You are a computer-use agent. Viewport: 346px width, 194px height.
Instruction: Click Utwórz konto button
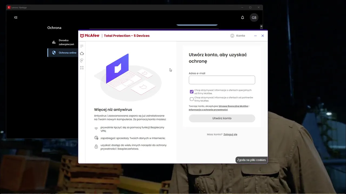[x=222, y=118]
